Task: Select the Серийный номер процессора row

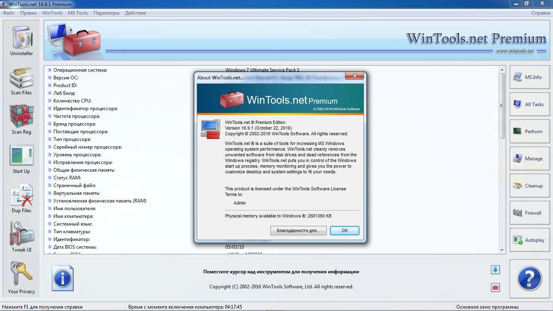Action: click(x=272, y=147)
